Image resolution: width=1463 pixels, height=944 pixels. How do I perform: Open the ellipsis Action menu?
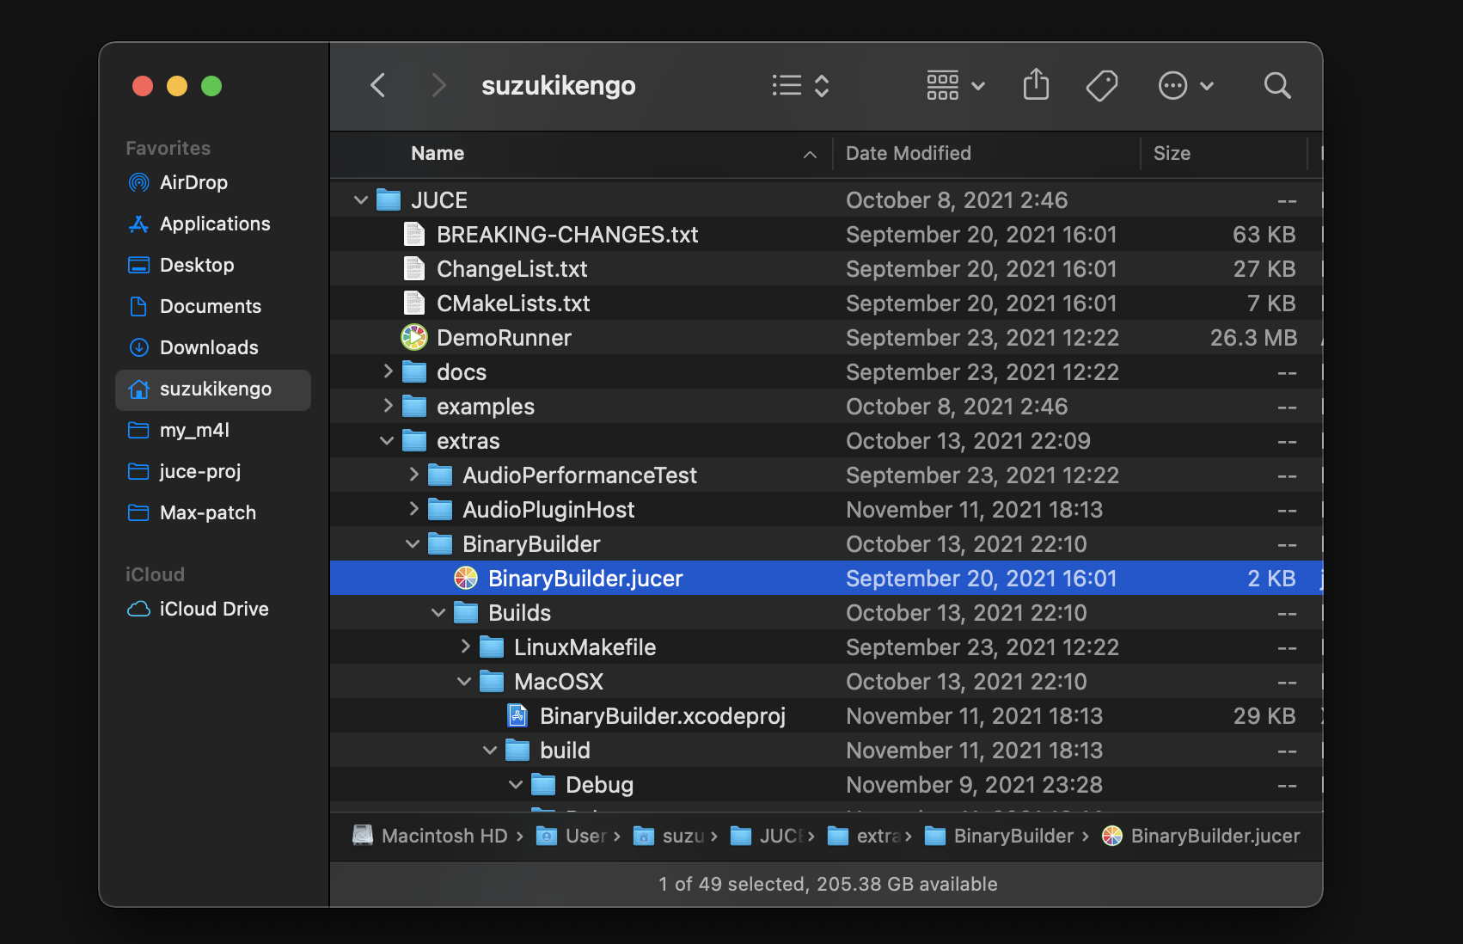click(1185, 85)
